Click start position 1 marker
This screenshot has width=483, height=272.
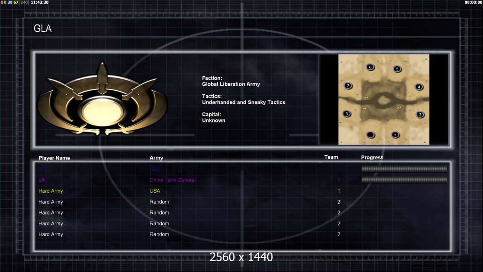pyautogui.click(x=396, y=135)
